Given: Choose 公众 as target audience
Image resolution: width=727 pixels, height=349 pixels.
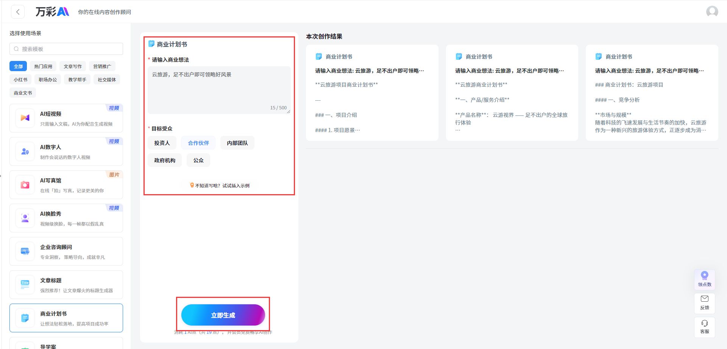Looking at the screenshot, I should pyautogui.click(x=198, y=160).
